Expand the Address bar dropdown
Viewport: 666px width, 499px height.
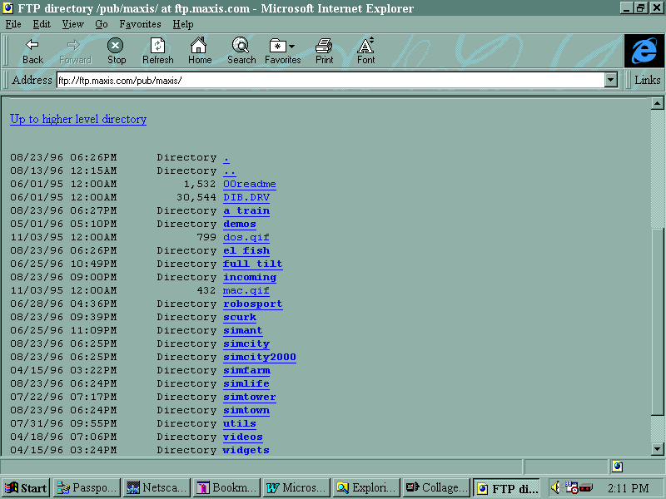tap(611, 80)
